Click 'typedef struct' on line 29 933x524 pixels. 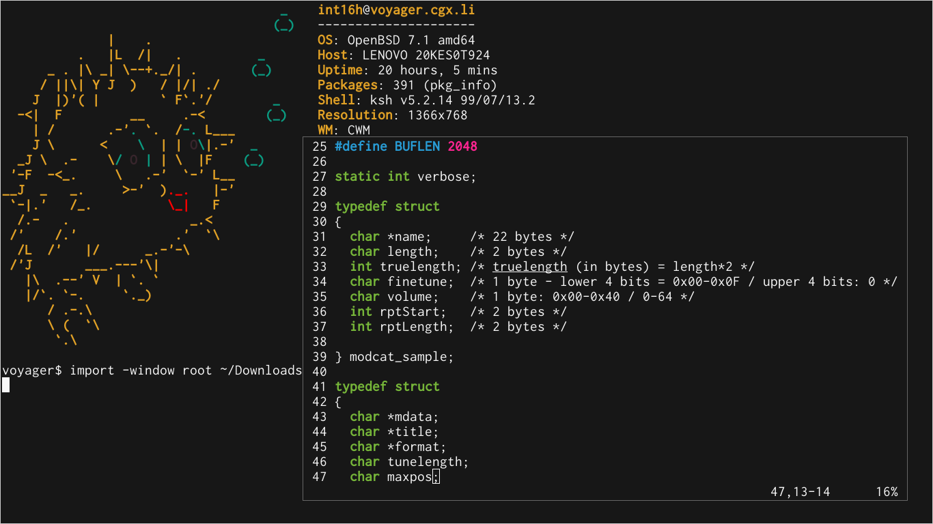click(x=387, y=207)
